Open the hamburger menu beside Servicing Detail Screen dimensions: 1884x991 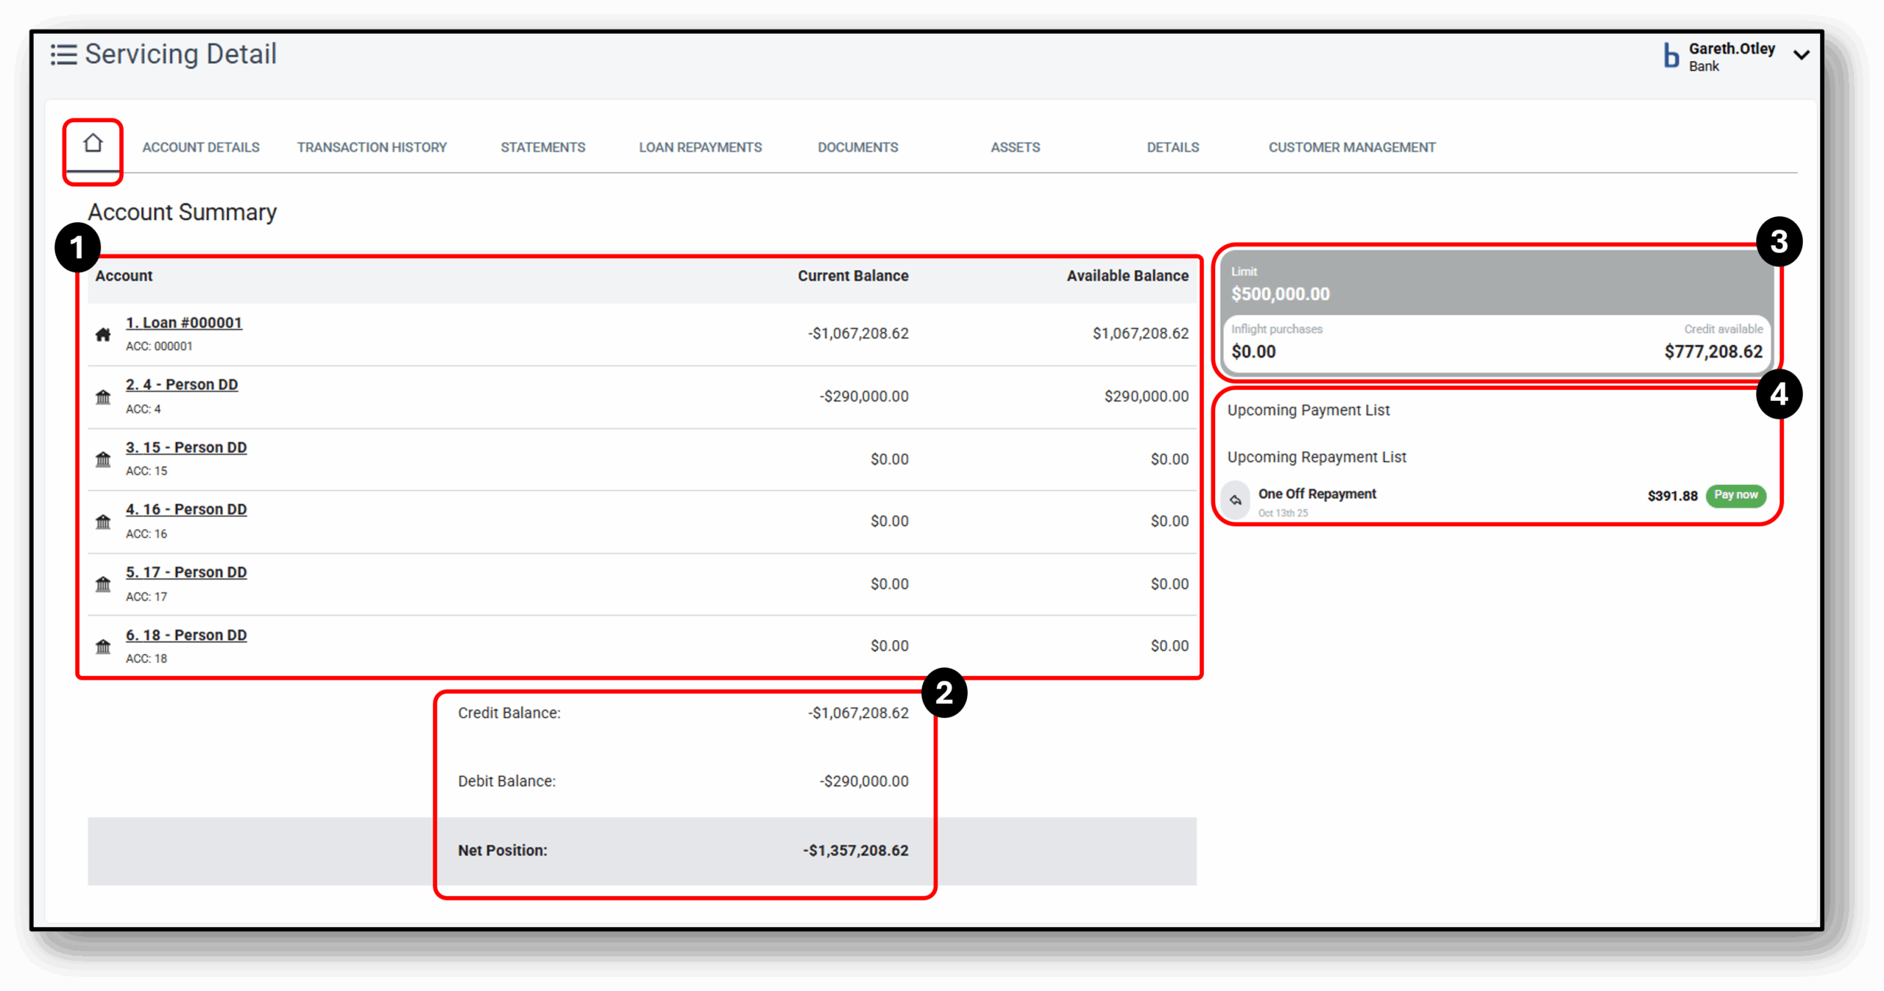point(63,54)
